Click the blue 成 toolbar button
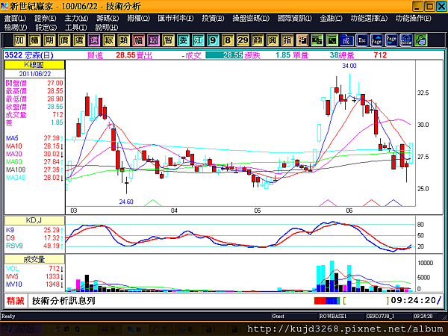Viewport: 448px width, 336px height. tap(346, 40)
